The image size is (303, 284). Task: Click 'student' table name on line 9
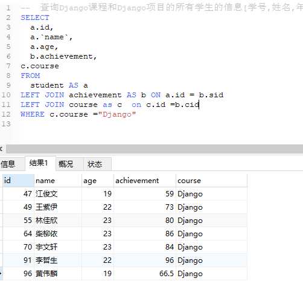pyautogui.click(x=47, y=85)
